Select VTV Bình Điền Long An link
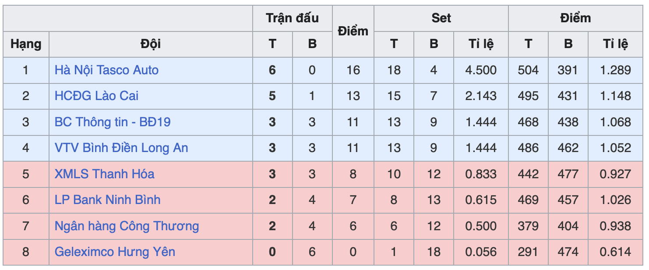 tap(121, 148)
